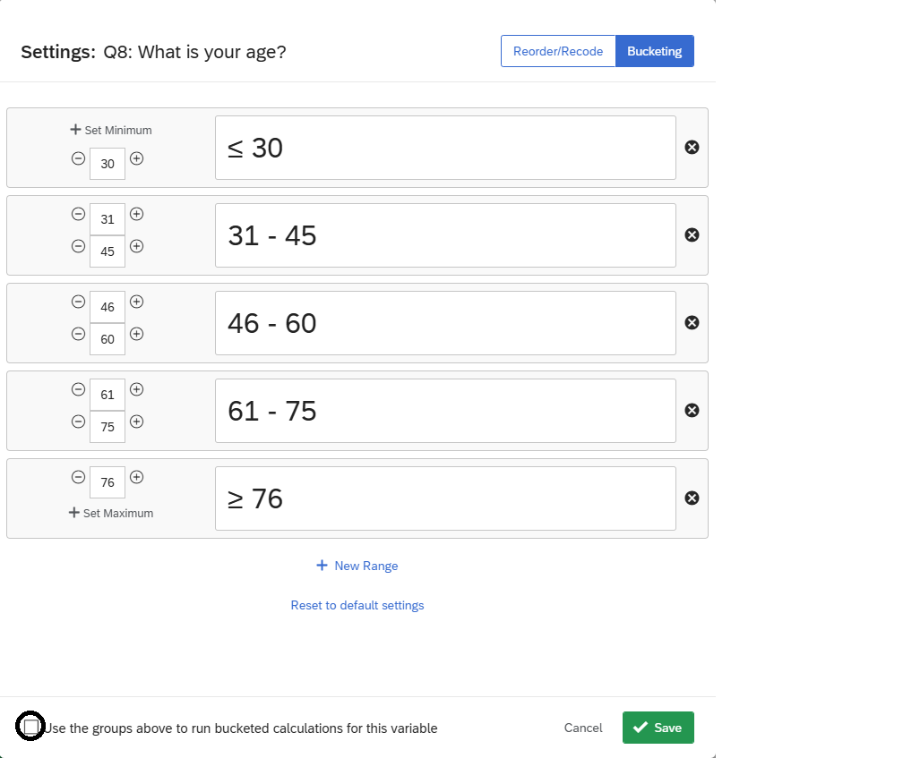Click the number box showing 46

click(107, 307)
